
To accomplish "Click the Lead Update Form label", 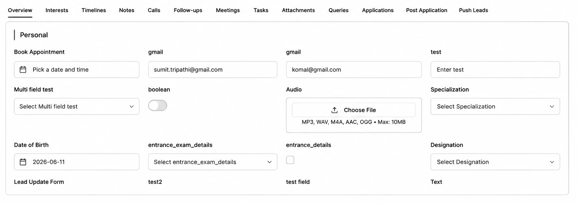I will pos(39,182).
